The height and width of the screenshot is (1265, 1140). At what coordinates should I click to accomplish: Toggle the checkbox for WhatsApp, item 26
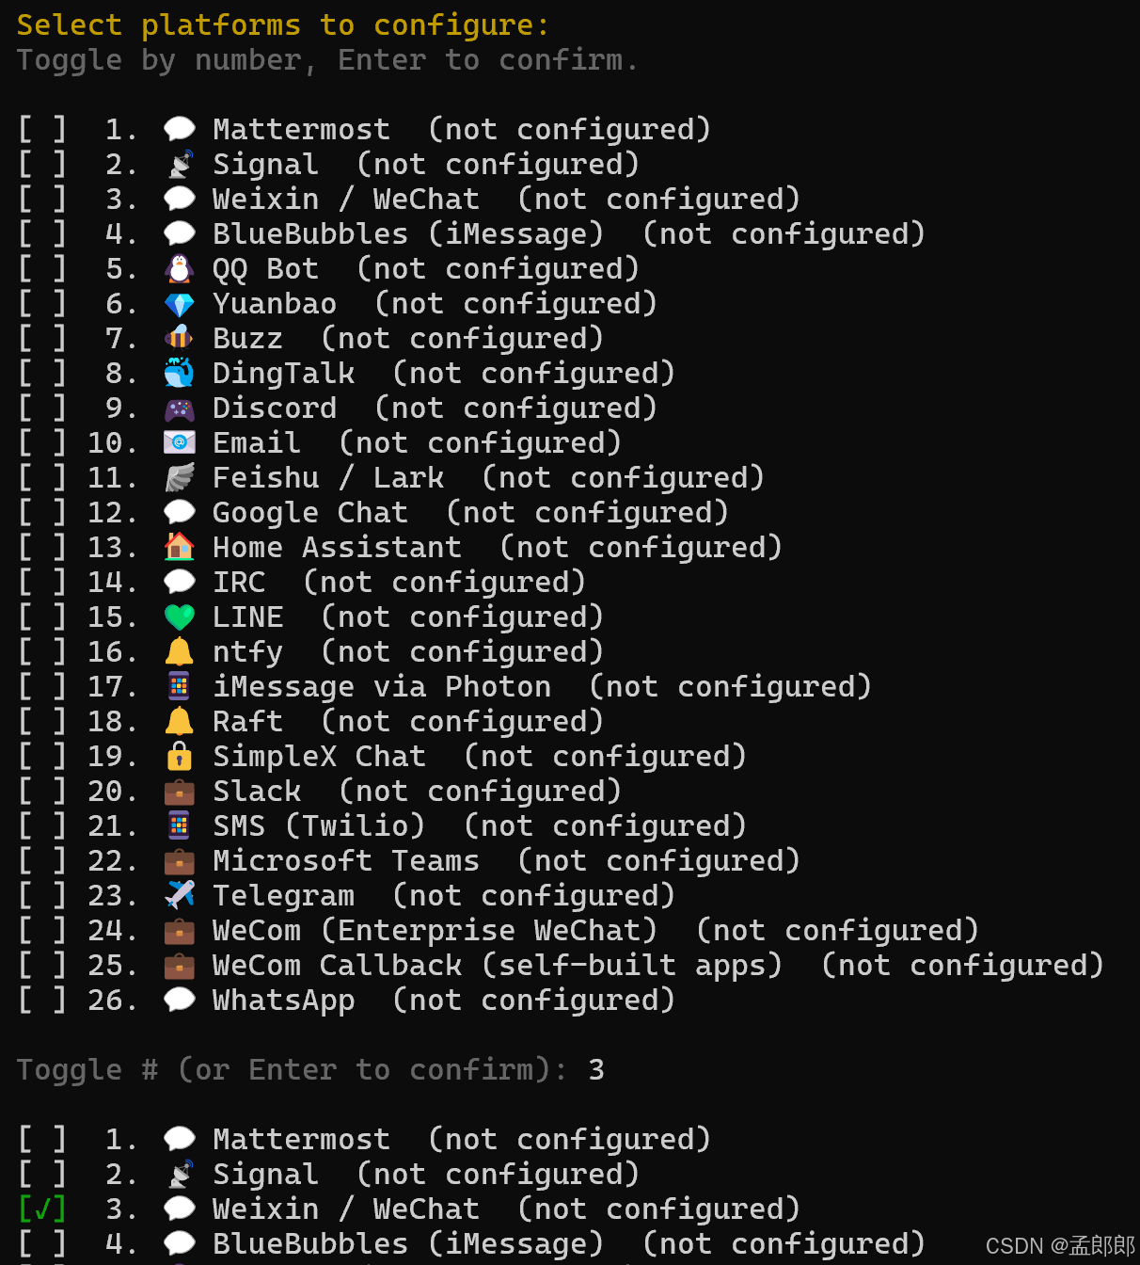pyautogui.click(x=42, y=1001)
